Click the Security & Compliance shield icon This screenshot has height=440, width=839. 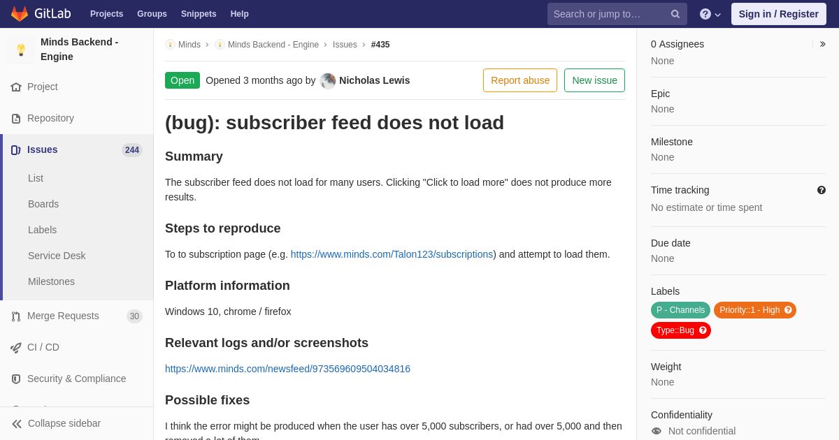(x=16, y=379)
